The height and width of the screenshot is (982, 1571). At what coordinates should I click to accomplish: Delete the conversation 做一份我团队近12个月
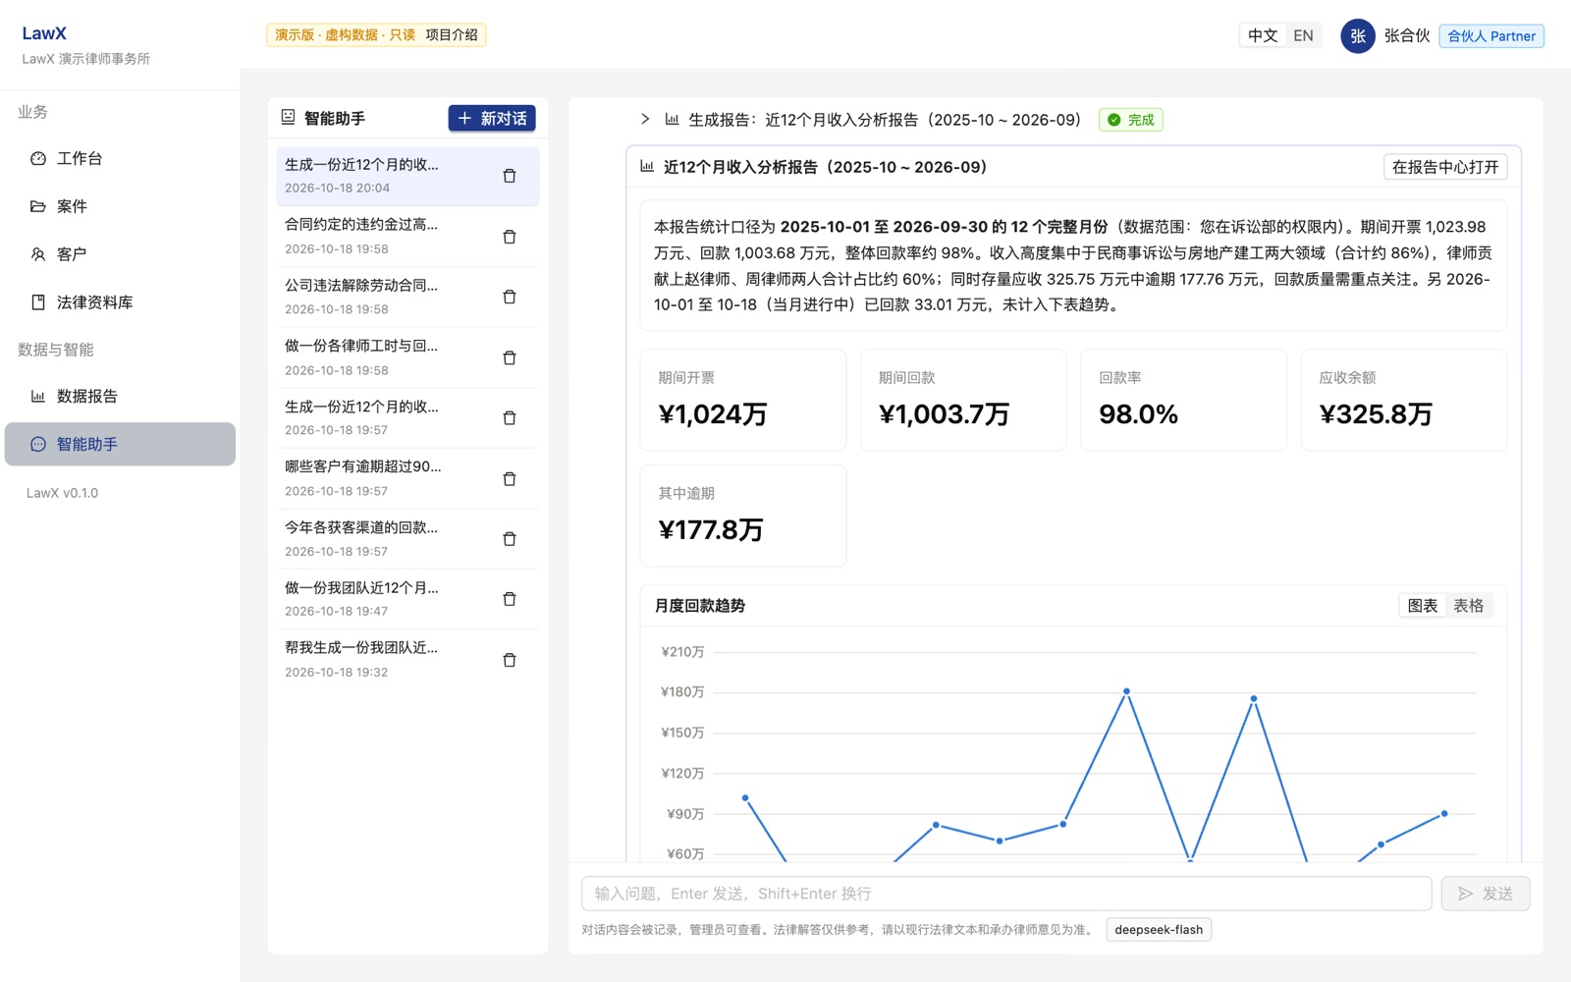click(510, 599)
